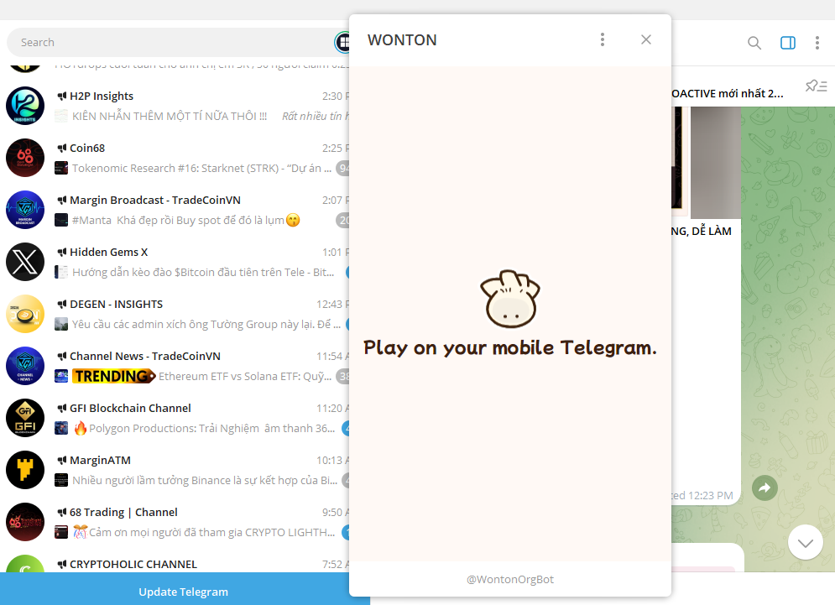Click the image in the chat message
This screenshot has width=835, height=605.
(706, 163)
